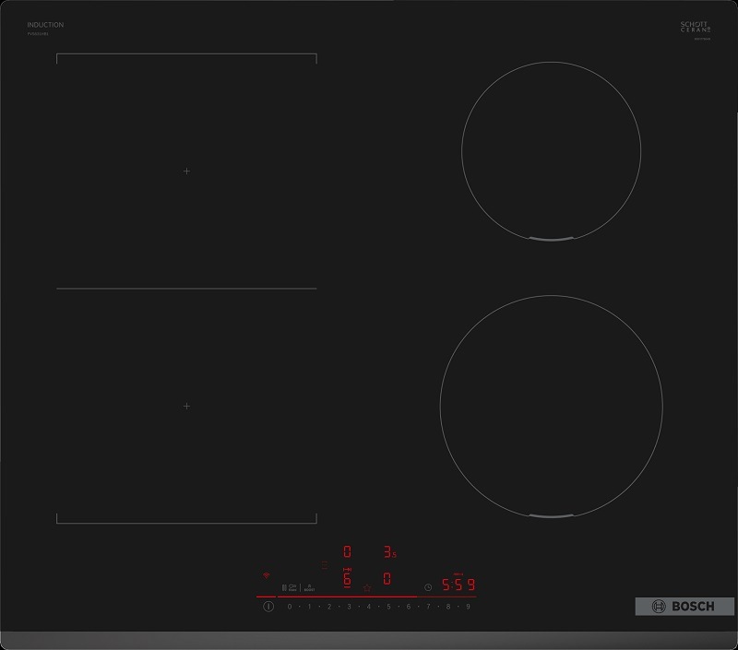The width and height of the screenshot is (738, 650).
Task: Set power level to 5 on slider
Action: pyautogui.click(x=388, y=607)
